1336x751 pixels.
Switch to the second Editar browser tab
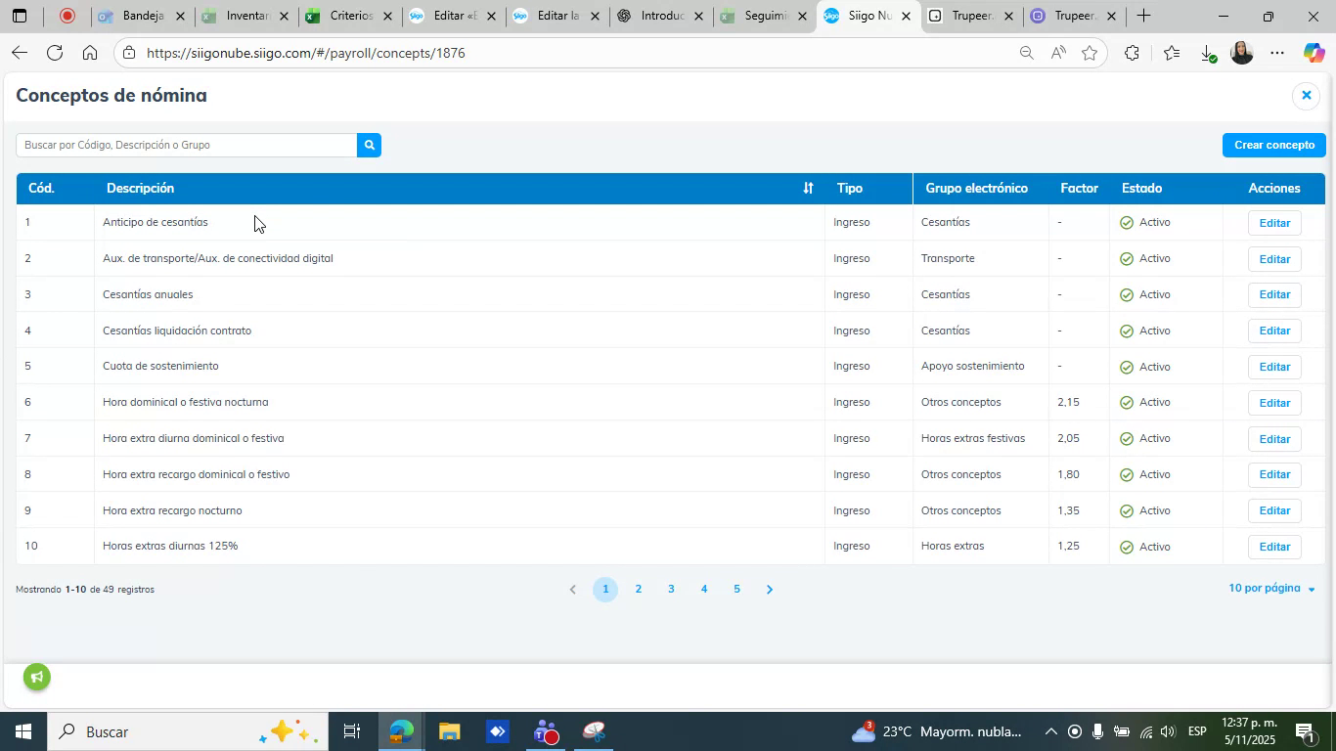pos(557,16)
